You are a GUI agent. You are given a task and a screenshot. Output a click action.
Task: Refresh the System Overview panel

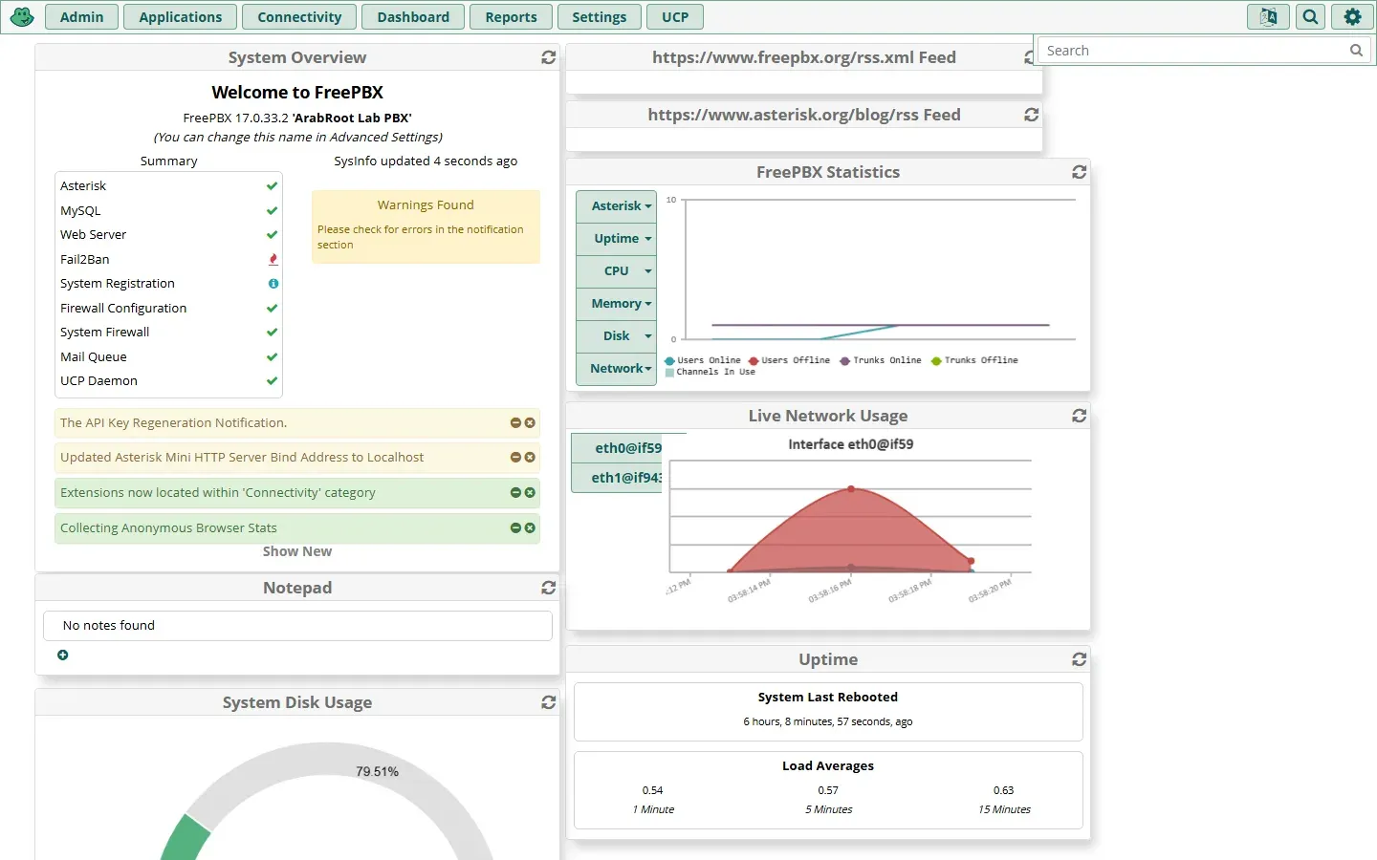pos(548,57)
